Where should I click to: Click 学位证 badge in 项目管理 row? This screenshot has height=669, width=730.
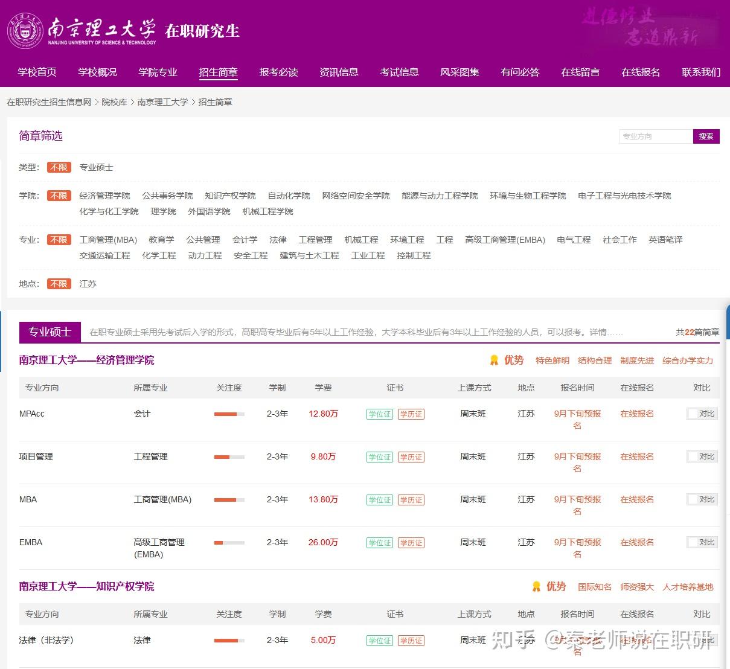click(x=380, y=457)
